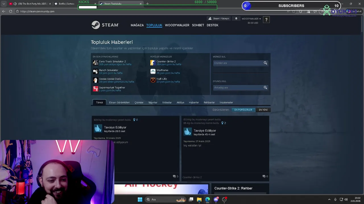Switch to the Rehberler tab

tap(209, 102)
